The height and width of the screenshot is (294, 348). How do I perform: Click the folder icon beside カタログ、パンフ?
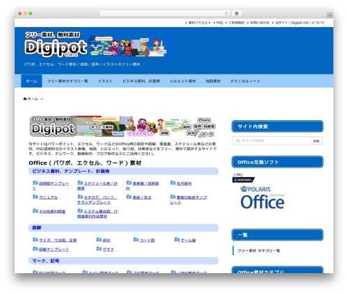pyautogui.click(x=80, y=197)
